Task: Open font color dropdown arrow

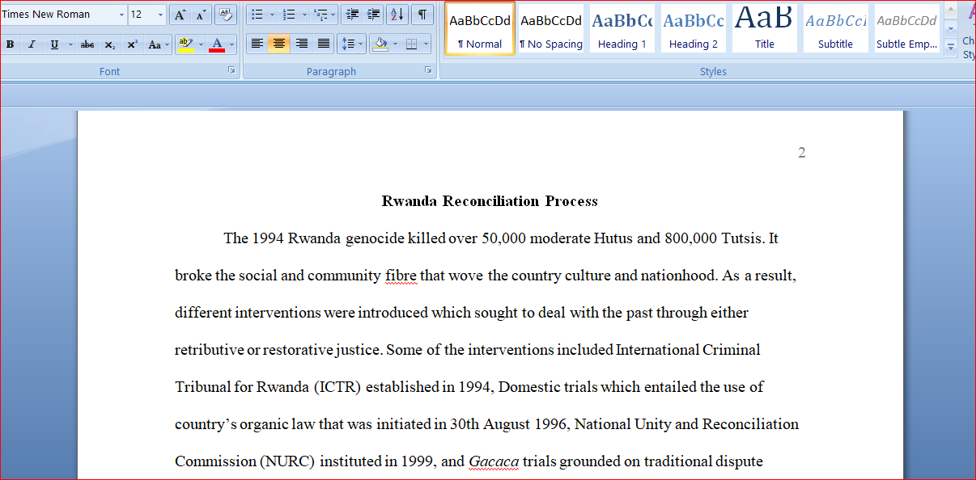Action: [232, 44]
